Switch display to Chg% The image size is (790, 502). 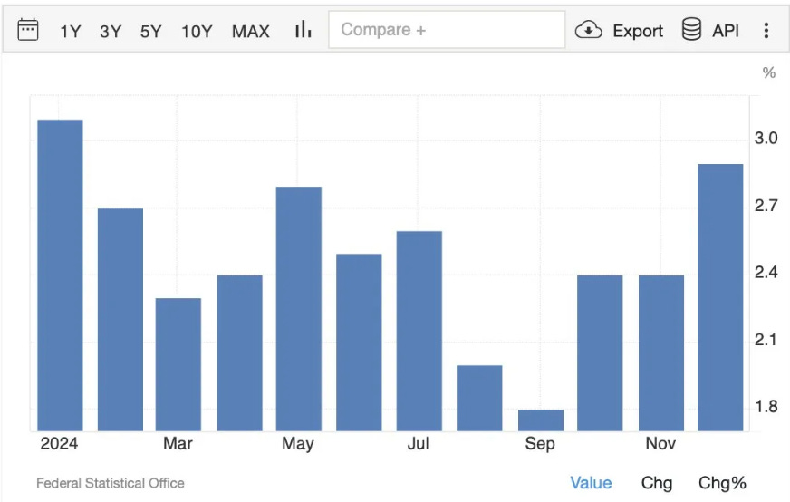pos(722,483)
